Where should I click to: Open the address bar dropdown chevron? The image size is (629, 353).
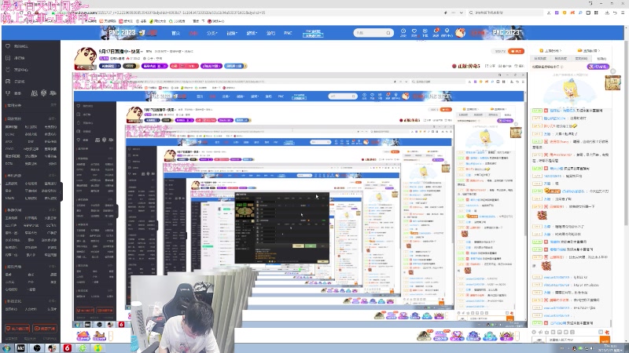tap(462, 13)
